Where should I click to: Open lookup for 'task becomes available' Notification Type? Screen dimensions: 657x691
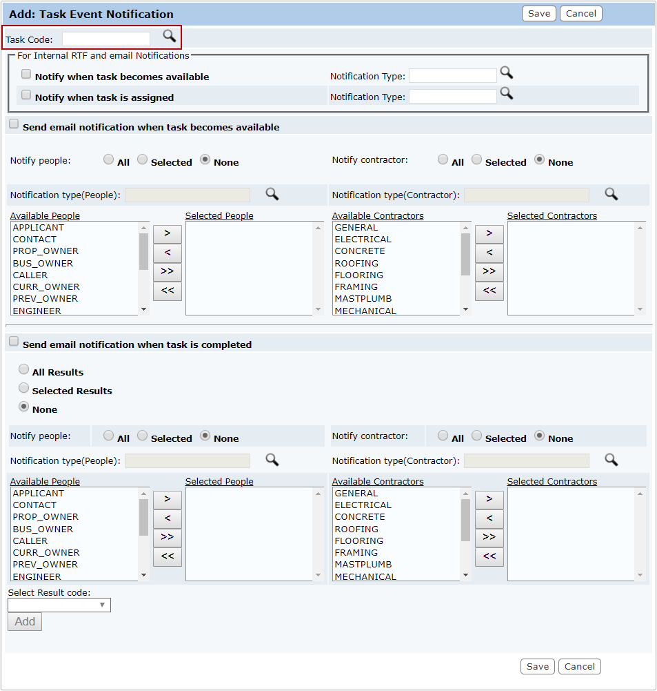click(x=507, y=72)
